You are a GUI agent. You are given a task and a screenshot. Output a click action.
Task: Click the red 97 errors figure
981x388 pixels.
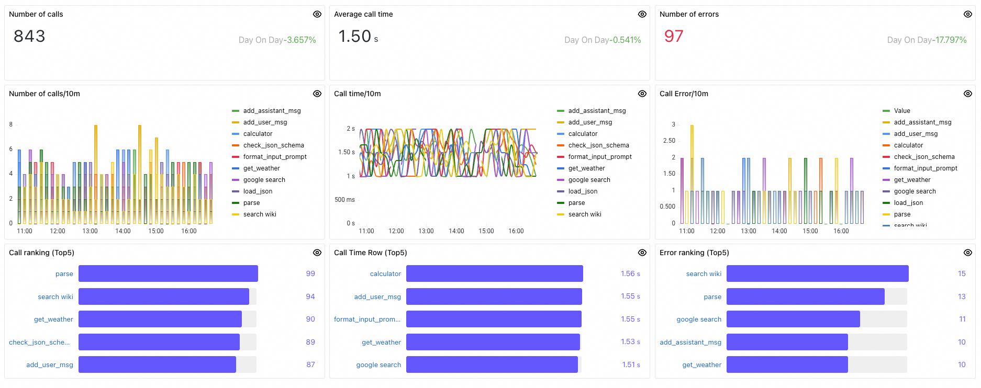pyautogui.click(x=674, y=36)
